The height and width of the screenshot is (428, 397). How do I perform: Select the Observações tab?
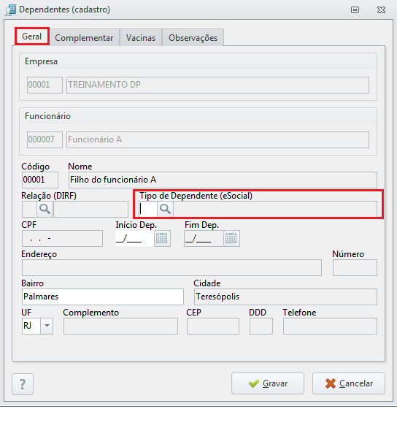(193, 37)
